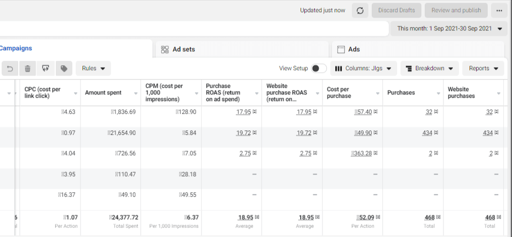This screenshot has height=237, width=512.
Task: Click the trash delete icon
Action: coord(27,69)
